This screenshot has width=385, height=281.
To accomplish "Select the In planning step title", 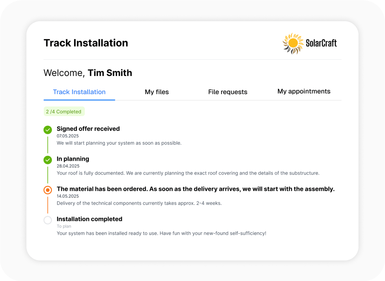I will point(73,159).
